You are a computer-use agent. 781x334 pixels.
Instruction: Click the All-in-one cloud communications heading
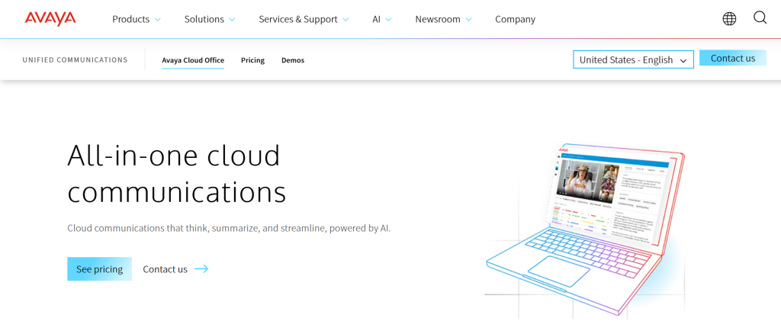(x=177, y=174)
